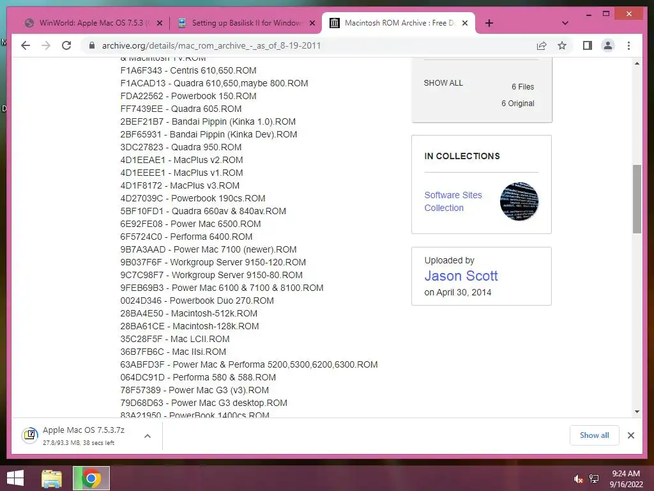Click '79D68D63 - Power Mac G3 desktop.ROM'

[204, 403]
